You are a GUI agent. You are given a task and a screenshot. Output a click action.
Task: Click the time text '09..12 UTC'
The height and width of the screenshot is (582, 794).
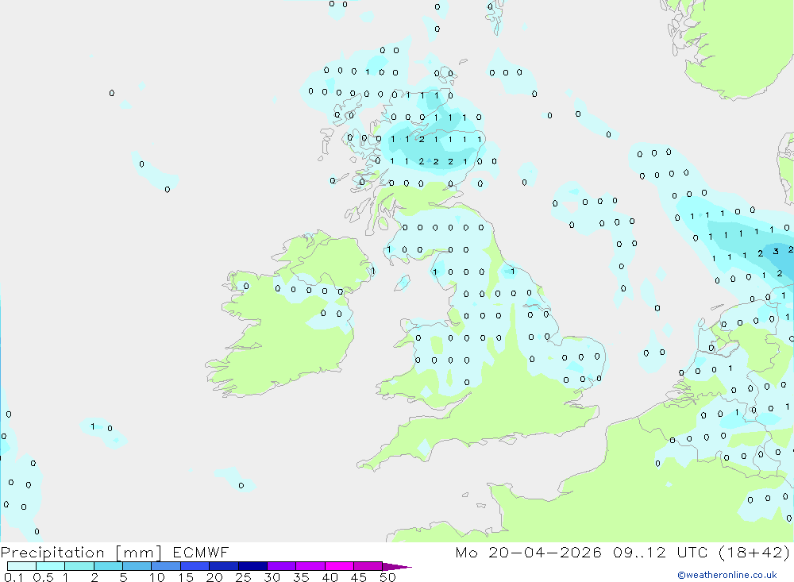[660, 552]
